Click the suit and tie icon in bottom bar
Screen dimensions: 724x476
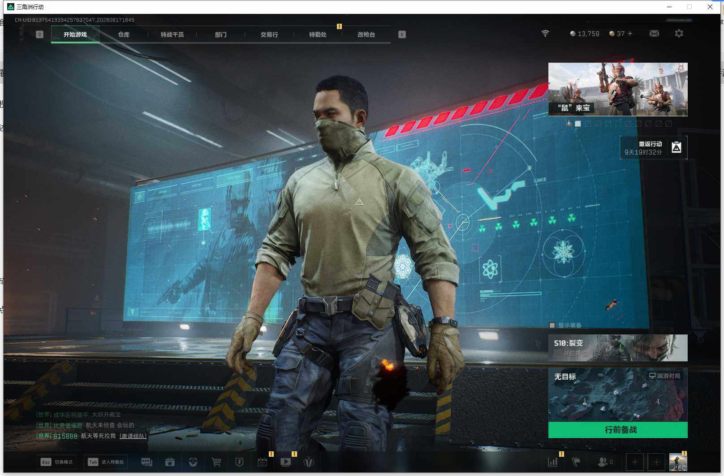(x=309, y=462)
